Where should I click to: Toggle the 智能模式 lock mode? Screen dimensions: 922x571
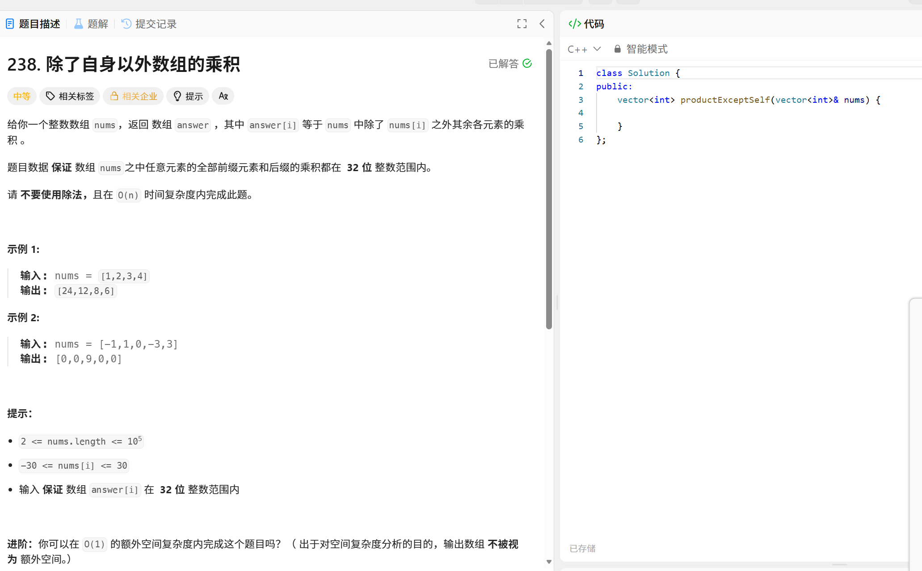[641, 49]
